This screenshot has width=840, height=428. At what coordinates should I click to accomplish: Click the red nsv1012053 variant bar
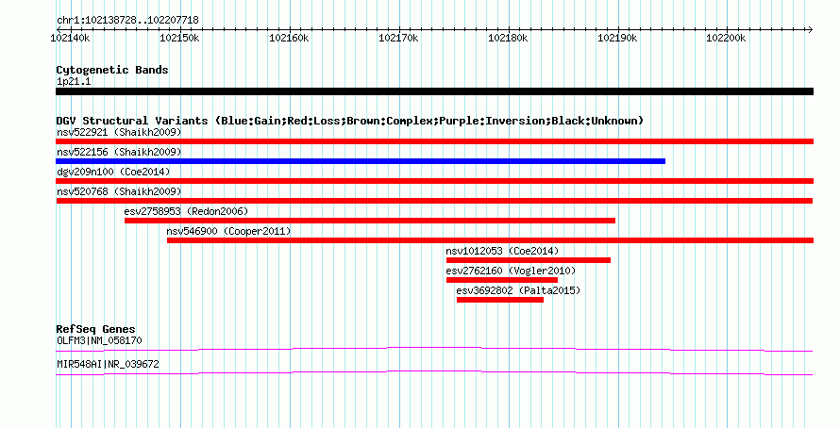[x=529, y=260]
